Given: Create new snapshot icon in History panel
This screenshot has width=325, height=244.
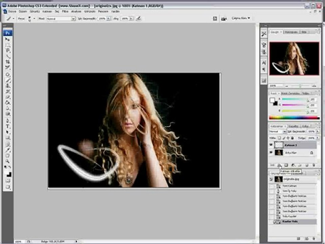Looking at the screenshot, I should click(307, 239).
